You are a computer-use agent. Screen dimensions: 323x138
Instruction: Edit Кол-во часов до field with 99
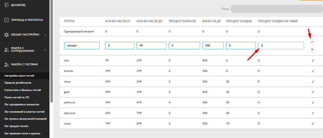point(152,46)
